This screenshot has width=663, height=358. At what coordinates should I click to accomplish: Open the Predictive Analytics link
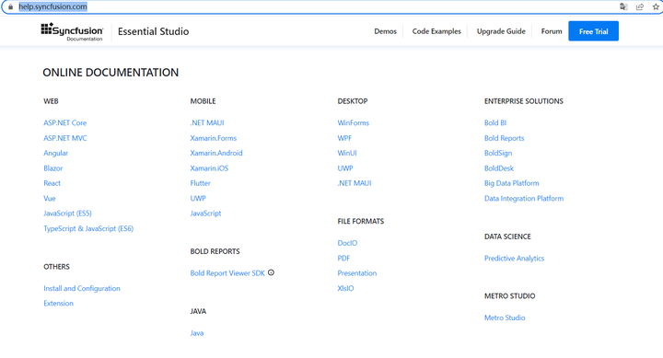(514, 259)
